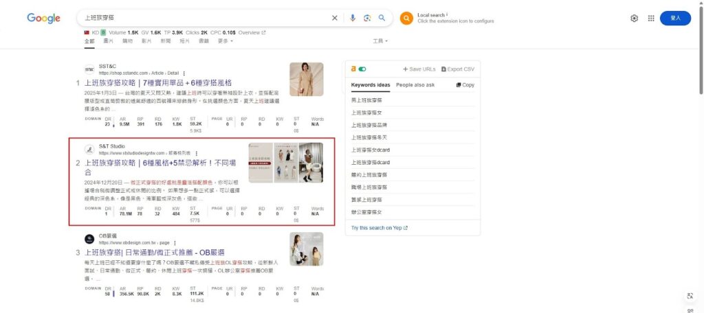Image resolution: width=704 pixels, height=313 pixels.
Task: Click the translate icon at bottom right
Action: point(690,296)
